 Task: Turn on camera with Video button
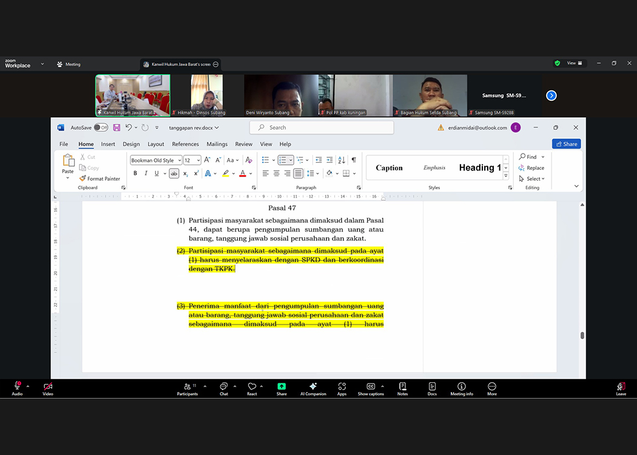[48, 387]
